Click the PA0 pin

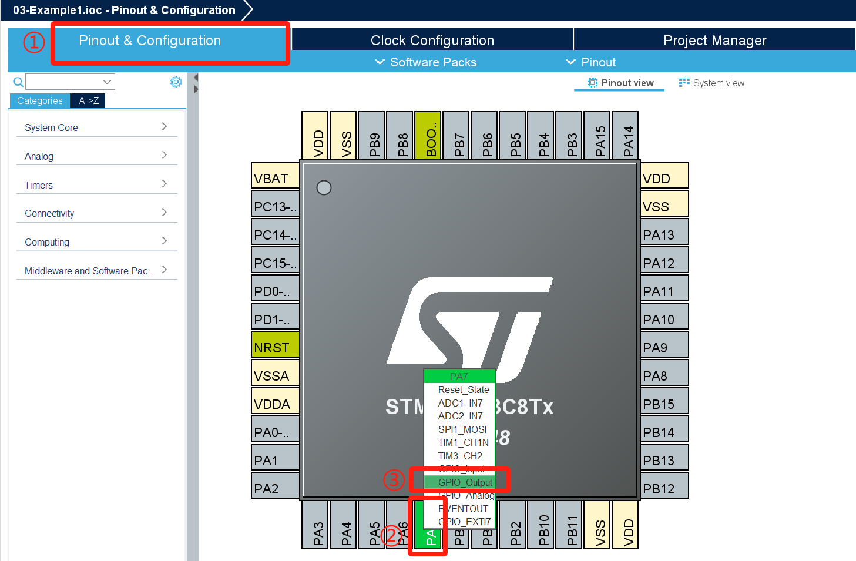(x=276, y=429)
